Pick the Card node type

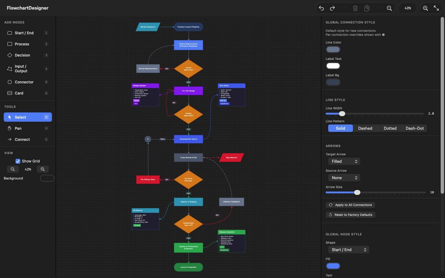click(x=28, y=93)
